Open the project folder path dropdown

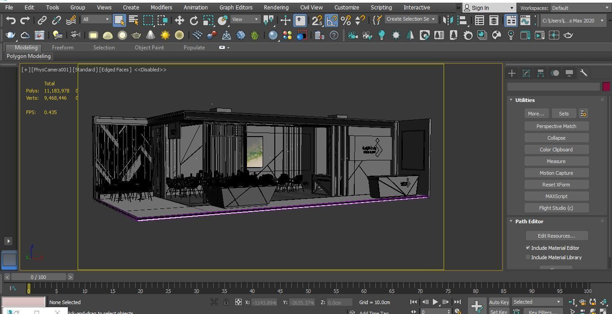pos(573,21)
